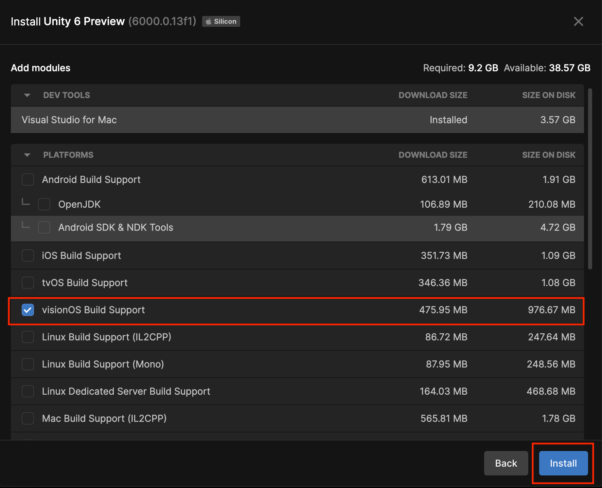Click the Install button

[x=563, y=463]
